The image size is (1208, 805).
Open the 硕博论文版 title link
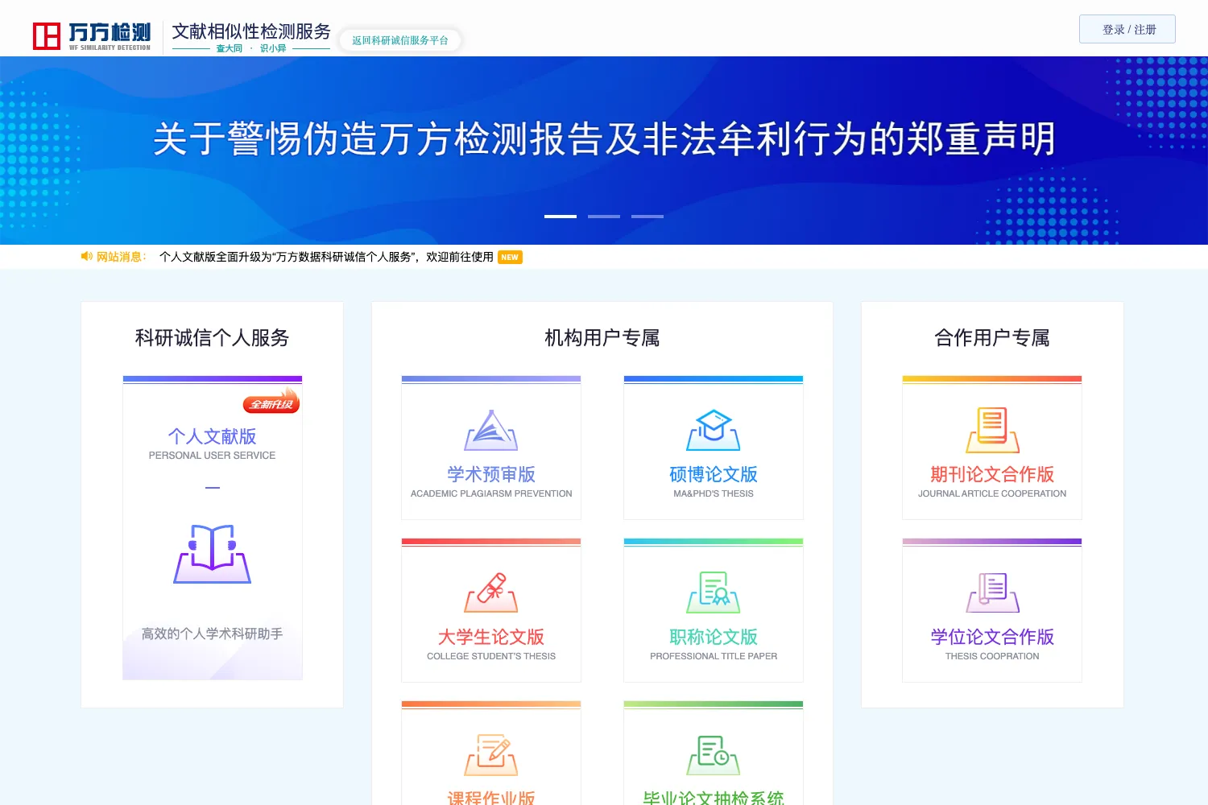[714, 474]
